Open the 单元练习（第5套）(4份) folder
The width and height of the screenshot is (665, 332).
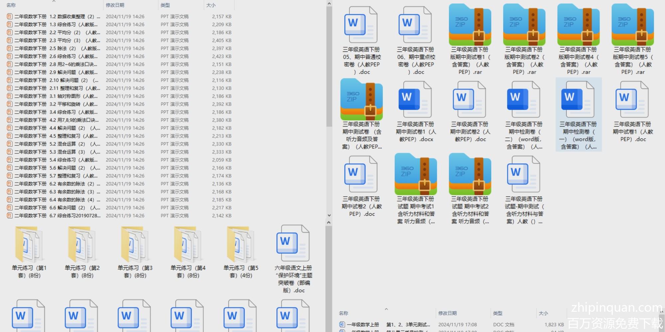click(240, 245)
